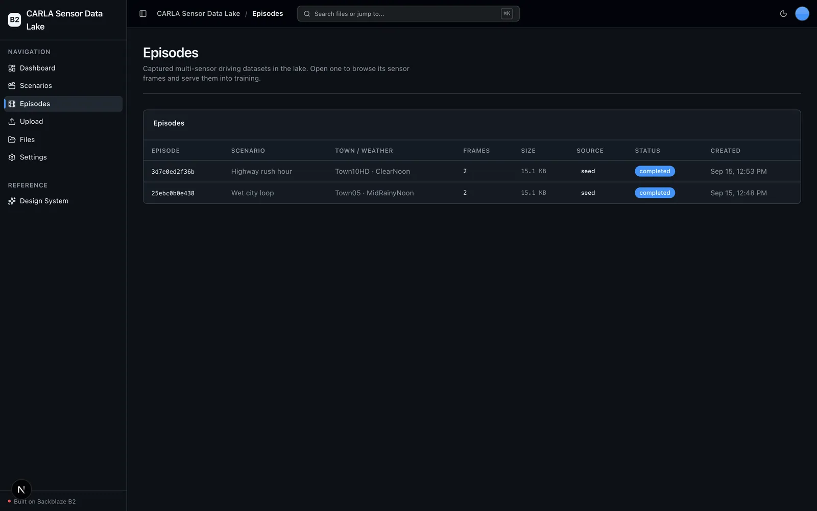Open episode 3d7e0ed2f36b

click(173, 172)
